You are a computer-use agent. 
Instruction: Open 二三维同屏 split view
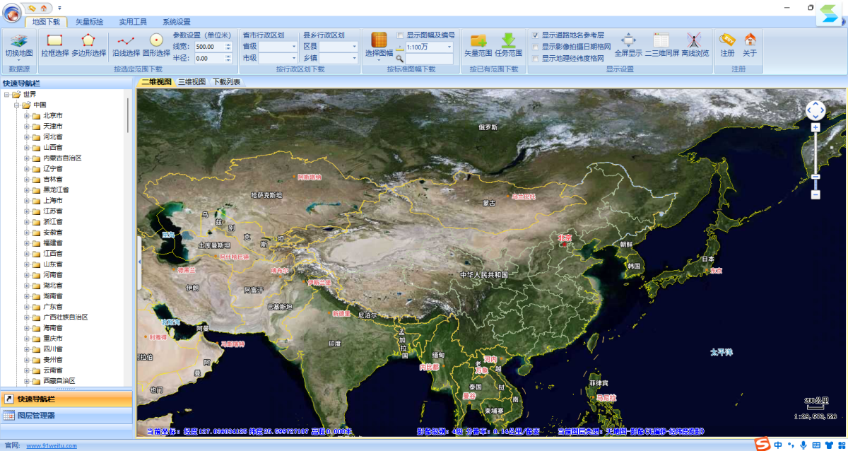[x=661, y=46]
